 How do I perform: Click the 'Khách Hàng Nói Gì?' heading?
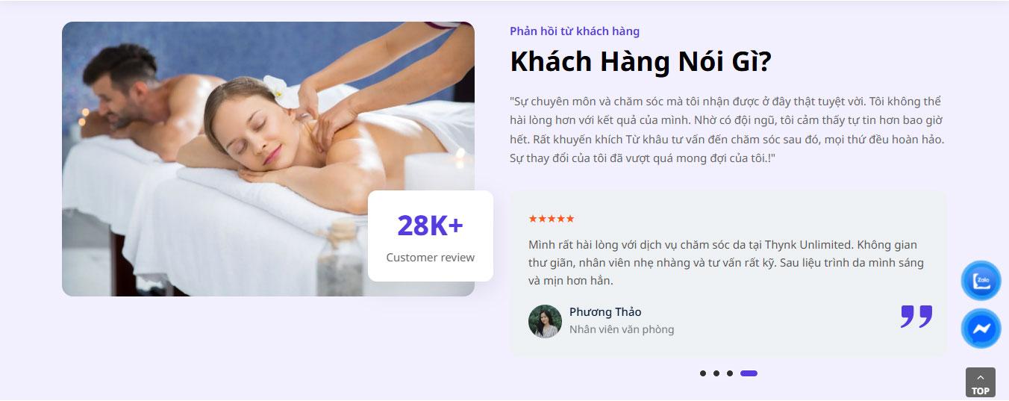[640, 62]
